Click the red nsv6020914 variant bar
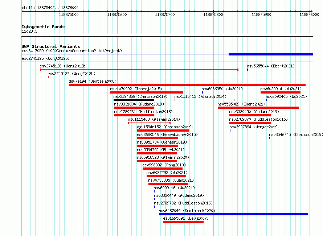 [x=281, y=92]
